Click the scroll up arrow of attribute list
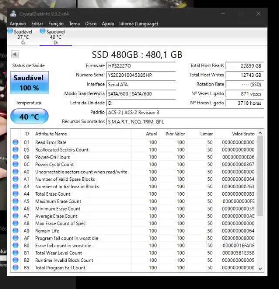 coord(260,133)
